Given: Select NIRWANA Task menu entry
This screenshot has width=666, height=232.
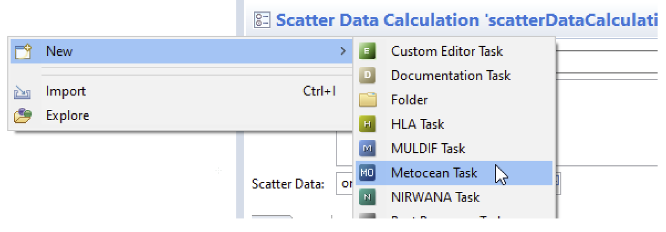Looking at the screenshot, I should click(x=435, y=197).
